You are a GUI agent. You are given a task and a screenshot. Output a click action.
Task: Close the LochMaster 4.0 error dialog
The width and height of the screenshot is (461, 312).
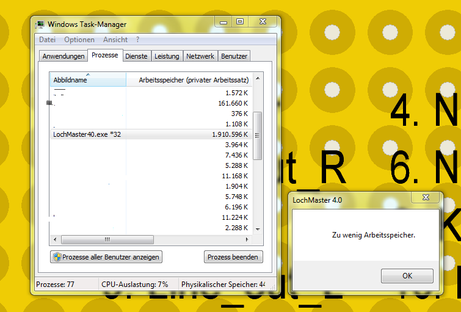click(x=426, y=198)
